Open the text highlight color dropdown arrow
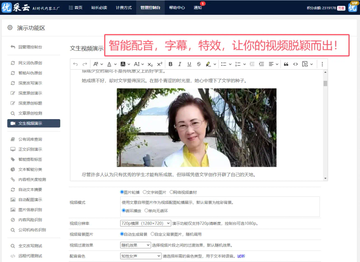The image size is (360, 262). pos(214,65)
